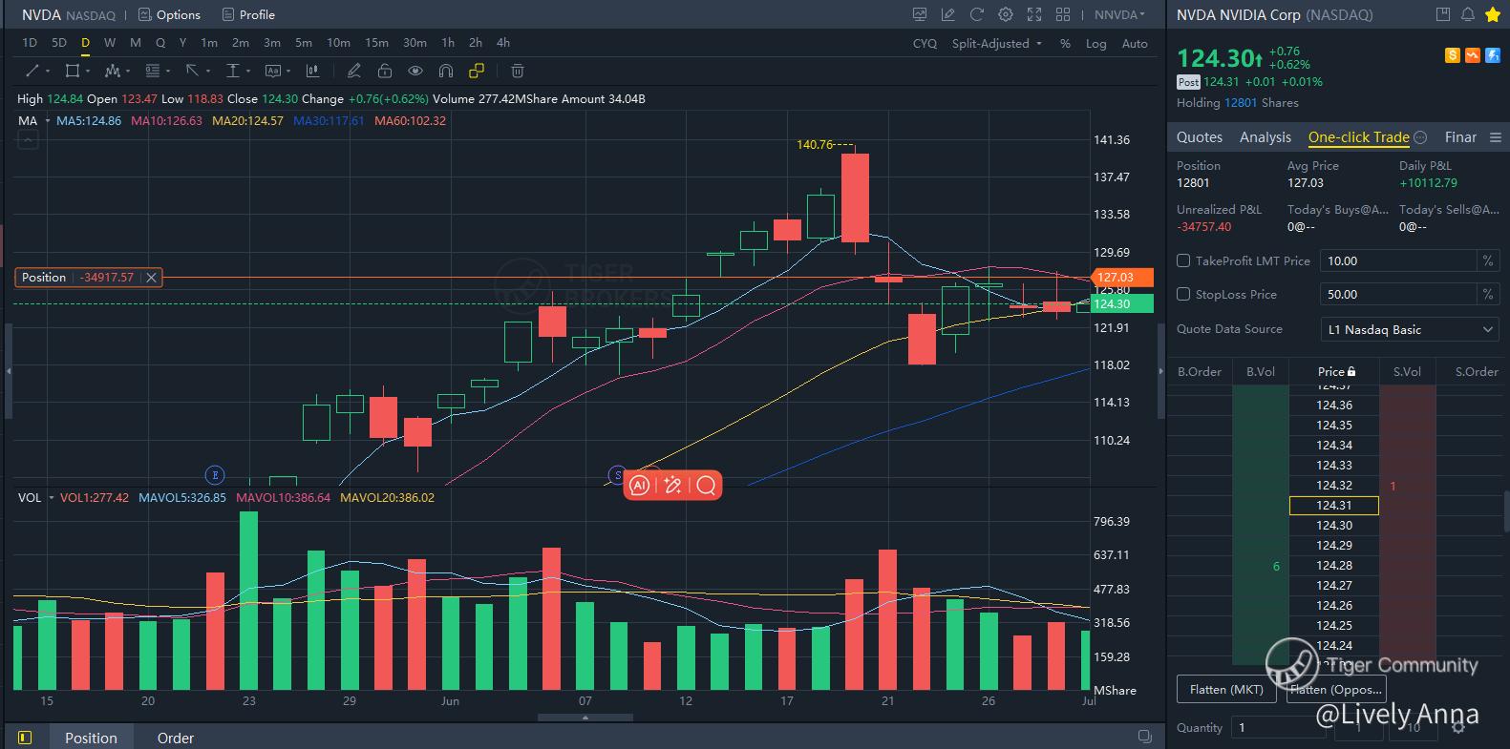Expand the arrow tool dropdown arrow
Viewport: 1510px width, 749px height.
pyautogui.click(x=208, y=71)
